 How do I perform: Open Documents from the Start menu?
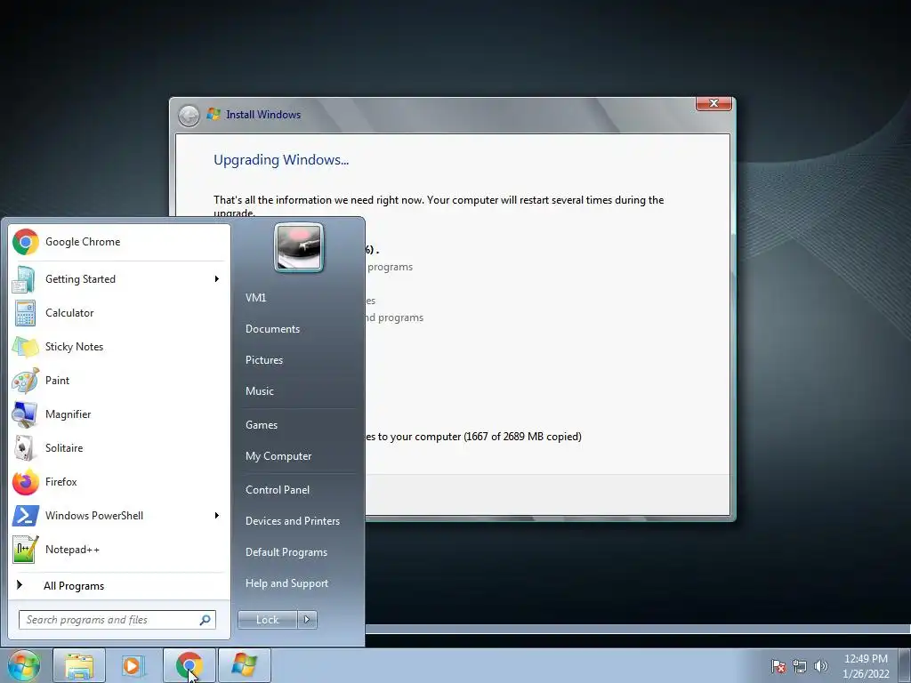tap(272, 329)
